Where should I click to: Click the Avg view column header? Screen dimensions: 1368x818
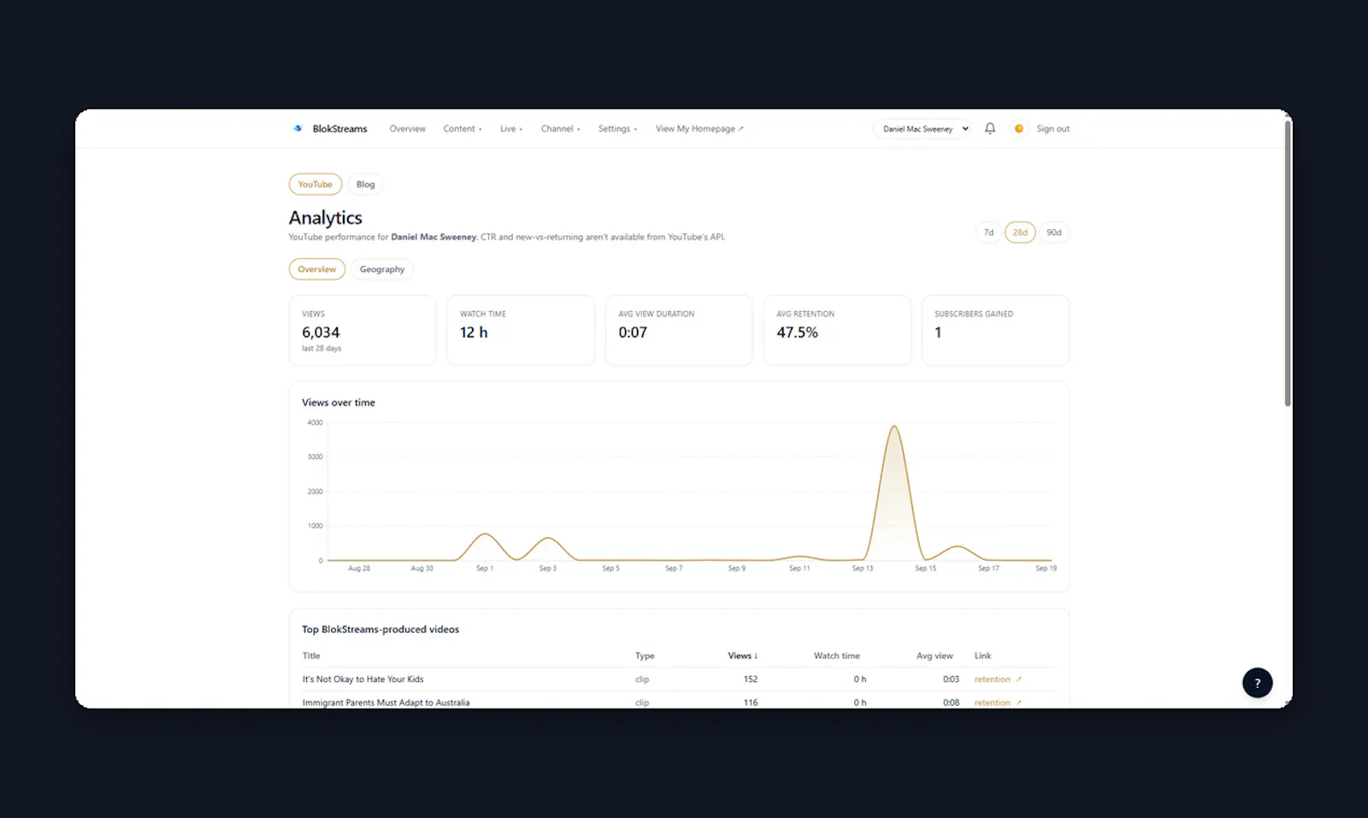[935, 656]
